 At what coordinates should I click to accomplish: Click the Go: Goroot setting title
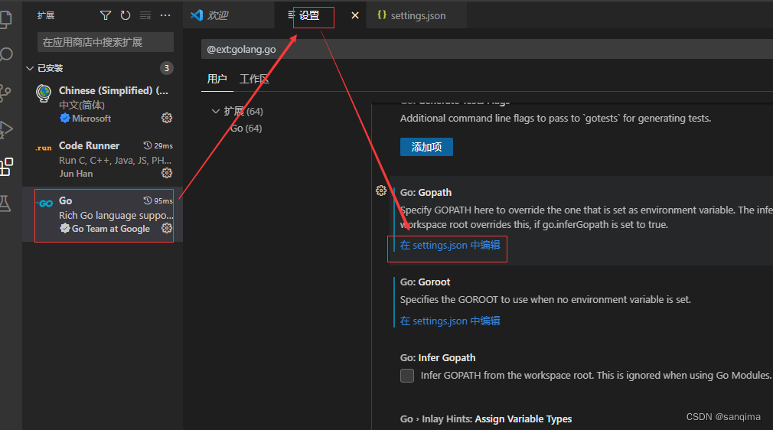425,282
